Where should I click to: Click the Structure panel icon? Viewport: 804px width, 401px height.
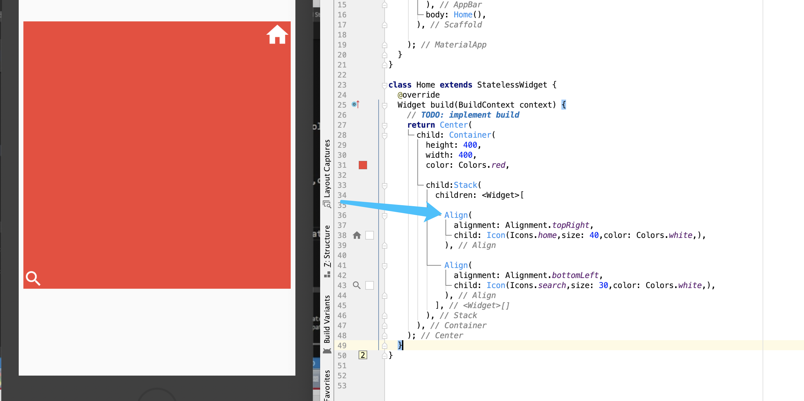point(327,275)
